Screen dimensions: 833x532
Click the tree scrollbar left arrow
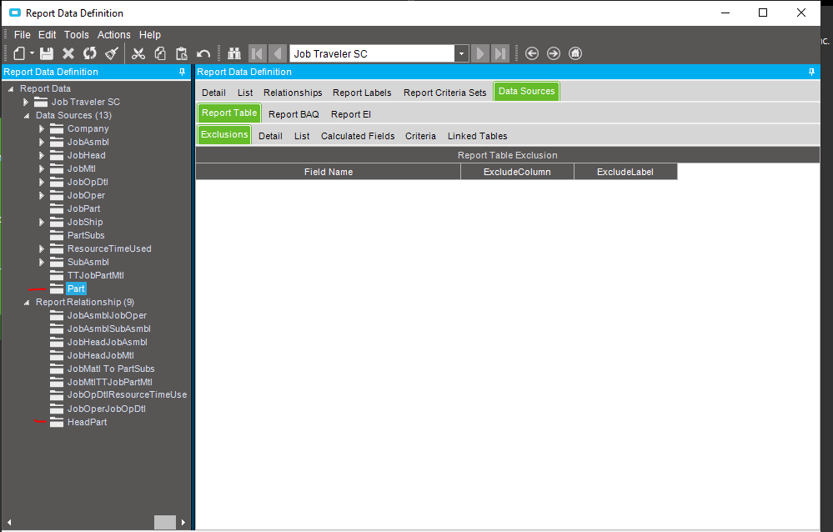click(x=9, y=523)
